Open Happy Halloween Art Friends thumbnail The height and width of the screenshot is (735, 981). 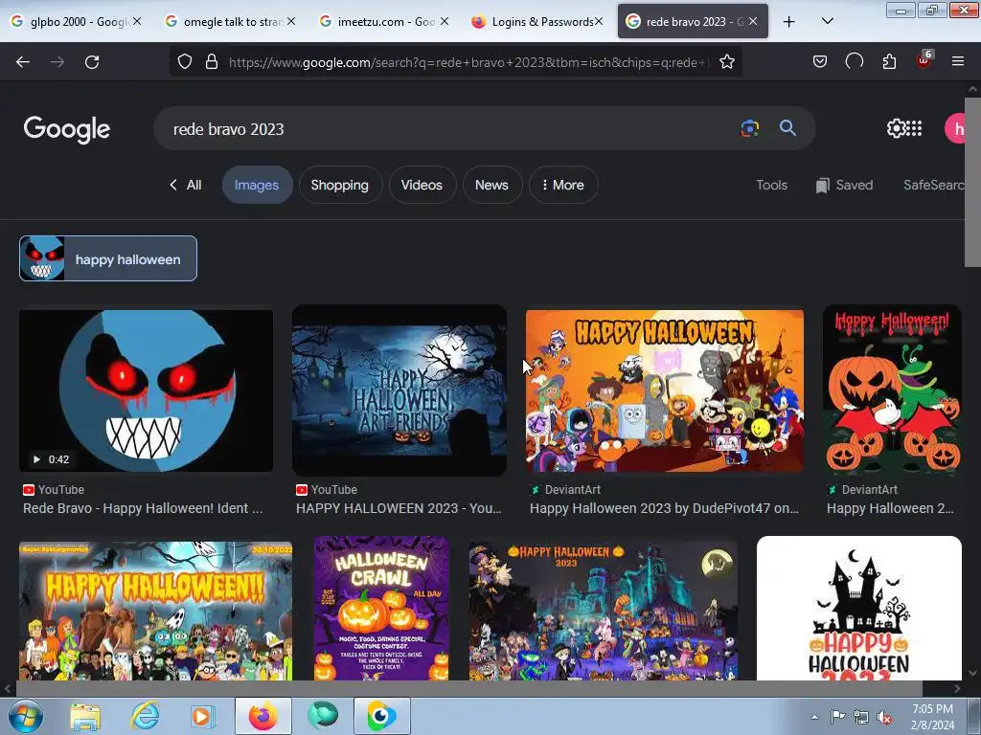point(399,390)
